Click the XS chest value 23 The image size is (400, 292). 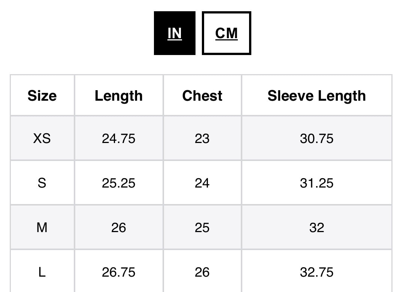click(202, 139)
